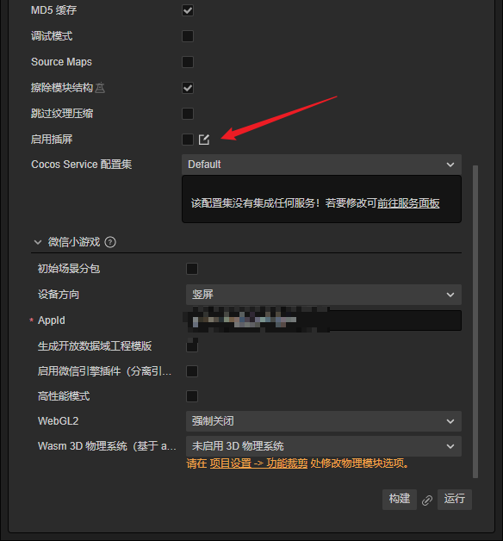The image size is (503, 541).
Task: Click the 高性能模式 label
Action: click(64, 396)
